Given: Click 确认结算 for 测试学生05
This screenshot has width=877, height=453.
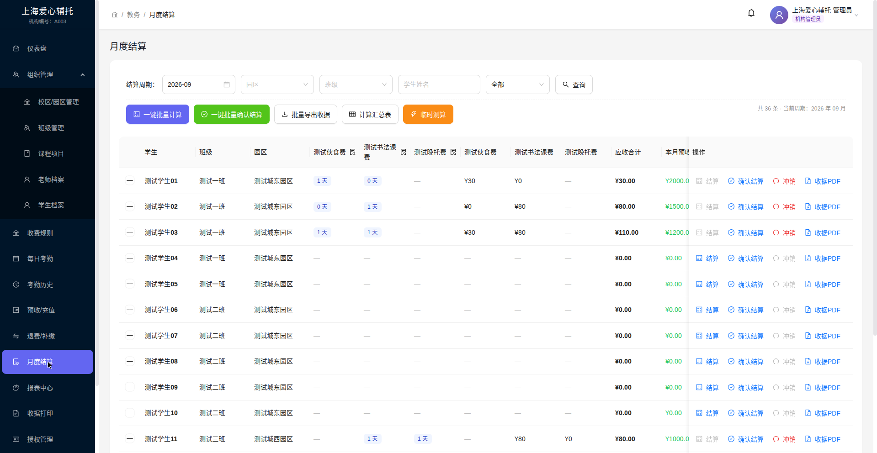Looking at the screenshot, I should tap(746, 284).
